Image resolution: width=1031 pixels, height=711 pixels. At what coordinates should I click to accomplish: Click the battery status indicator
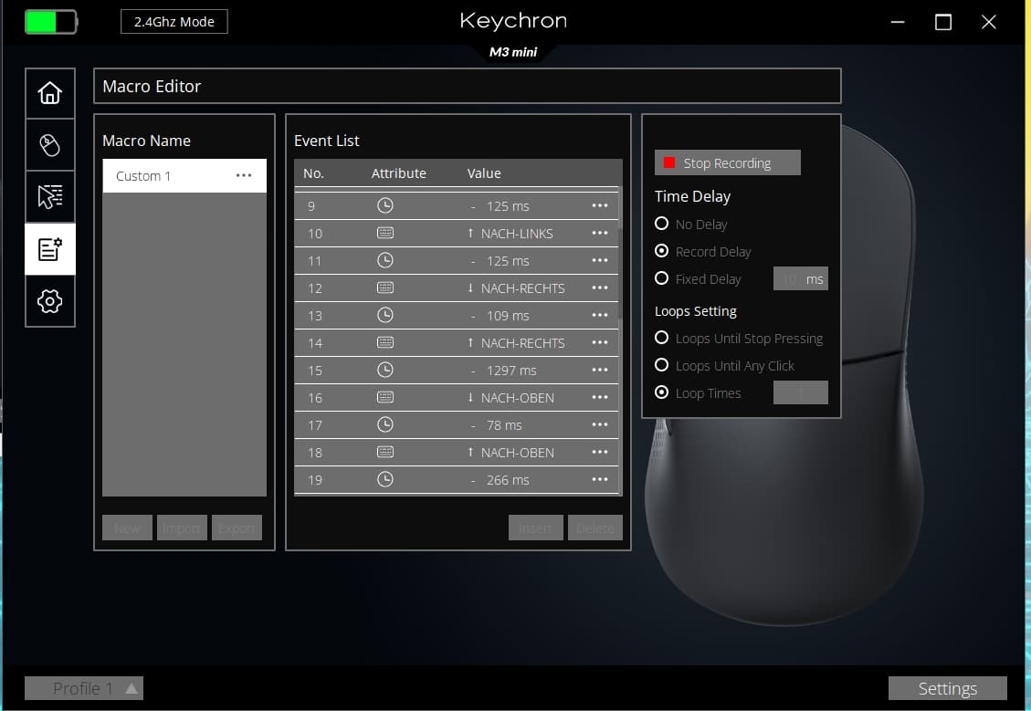coord(50,21)
